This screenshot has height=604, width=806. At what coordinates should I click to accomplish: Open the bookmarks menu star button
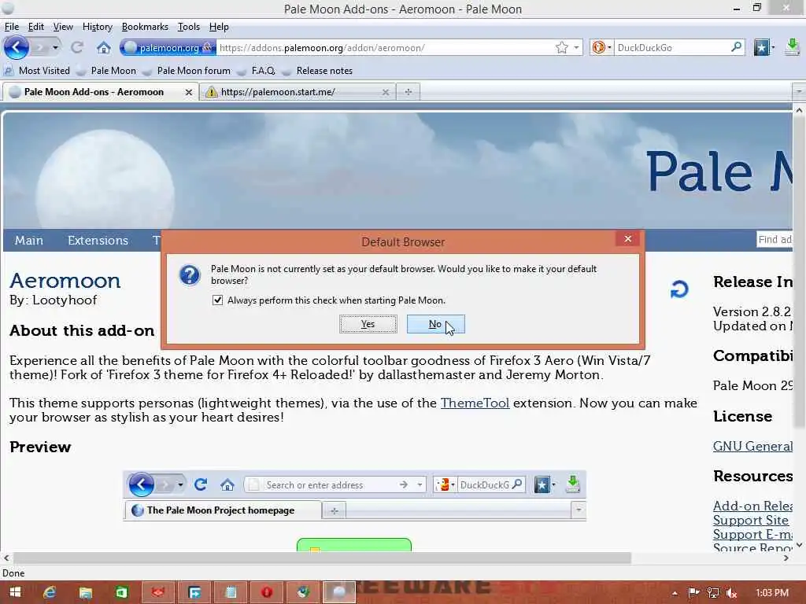click(x=763, y=48)
